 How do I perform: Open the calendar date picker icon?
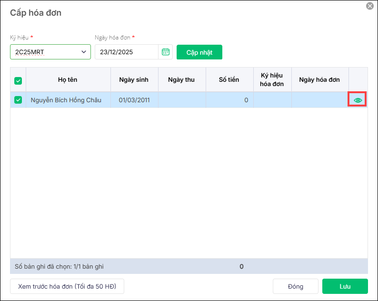point(166,52)
